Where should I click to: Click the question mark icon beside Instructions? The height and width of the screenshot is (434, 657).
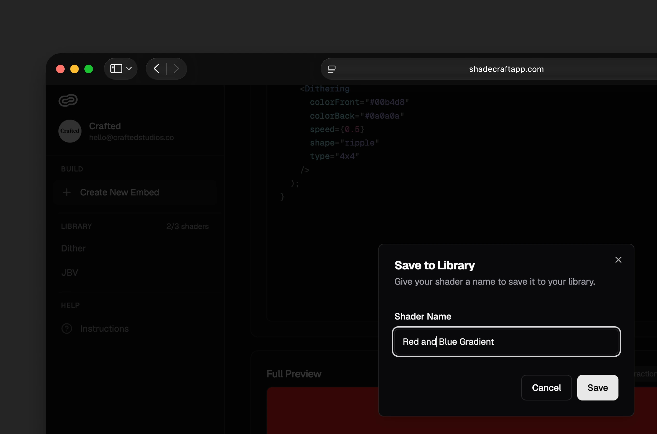tap(67, 329)
